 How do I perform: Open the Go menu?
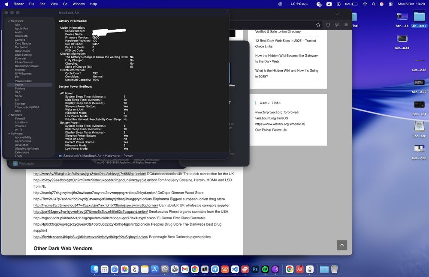pyautogui.click(x=65, y=4)
